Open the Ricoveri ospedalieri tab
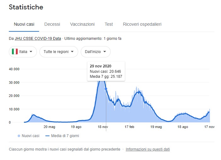The image size is (221, 160). (142, 24)
